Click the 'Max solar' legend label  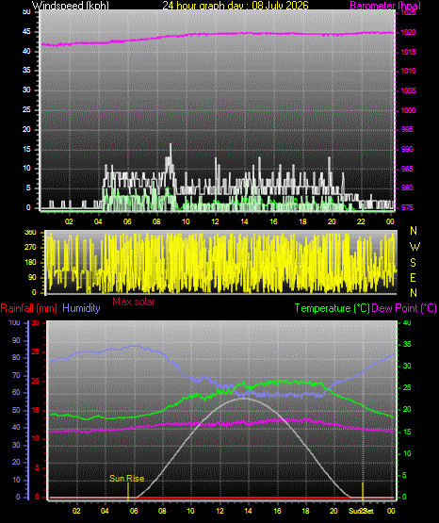tap(134, 302)
